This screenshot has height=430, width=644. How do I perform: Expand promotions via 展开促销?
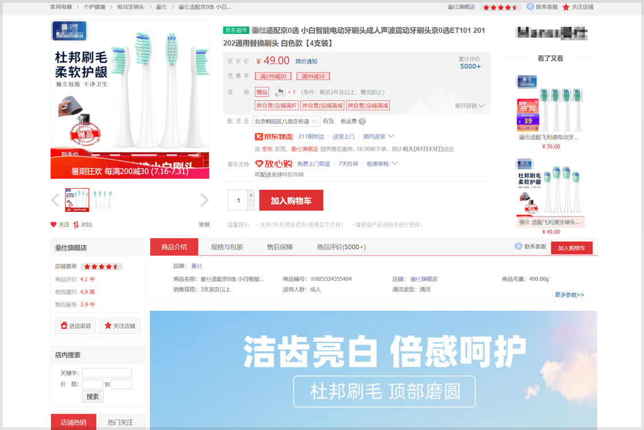(470, 106)
